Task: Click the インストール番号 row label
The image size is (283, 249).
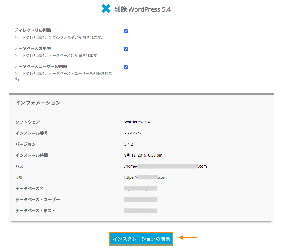Action: coord(32,133)
